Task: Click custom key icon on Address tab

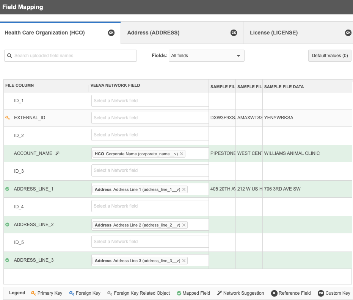Action: pyautogui.click(x=234, y=33)
